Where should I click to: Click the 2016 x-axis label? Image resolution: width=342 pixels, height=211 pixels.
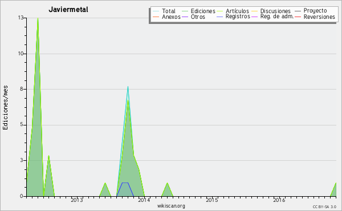(x=279, y=200)
